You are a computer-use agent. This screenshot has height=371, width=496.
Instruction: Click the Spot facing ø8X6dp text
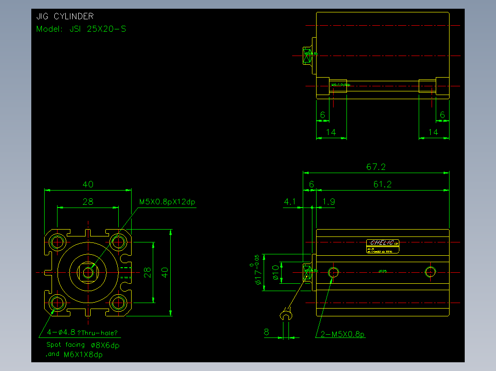(83, 345)
